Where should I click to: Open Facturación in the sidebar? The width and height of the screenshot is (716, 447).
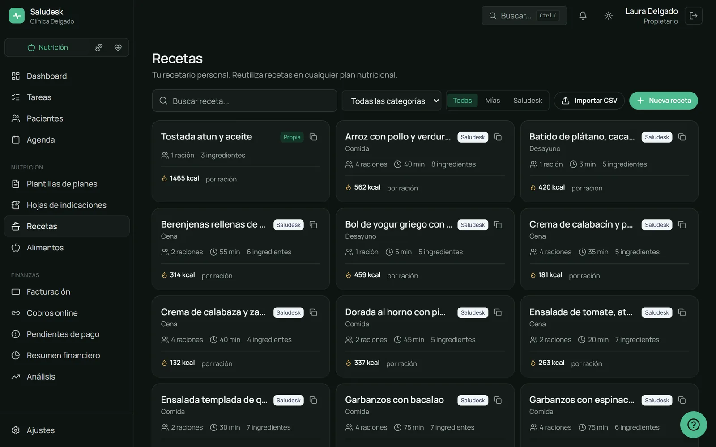(67, 292)
